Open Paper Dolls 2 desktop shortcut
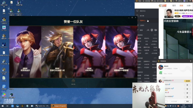This screenshot has height=108, width=193. 4,46
